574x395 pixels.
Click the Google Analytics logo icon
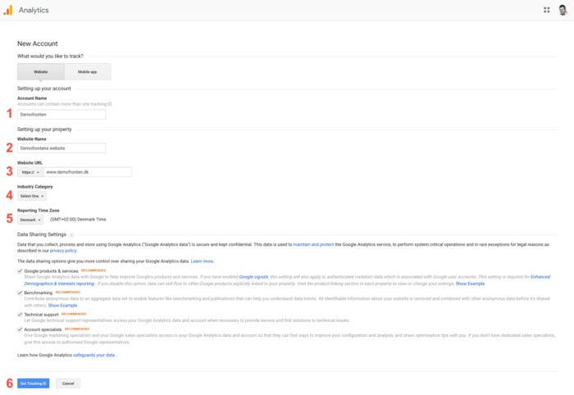click(7, 10)
